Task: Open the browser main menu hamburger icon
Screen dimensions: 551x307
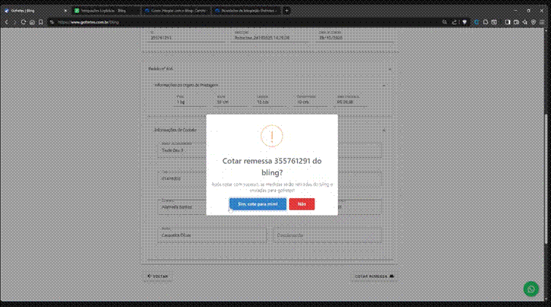Action: coord(542,22)
